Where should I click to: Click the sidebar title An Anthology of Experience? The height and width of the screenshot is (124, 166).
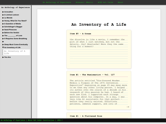pyautogui.click(x=15, y=7)
